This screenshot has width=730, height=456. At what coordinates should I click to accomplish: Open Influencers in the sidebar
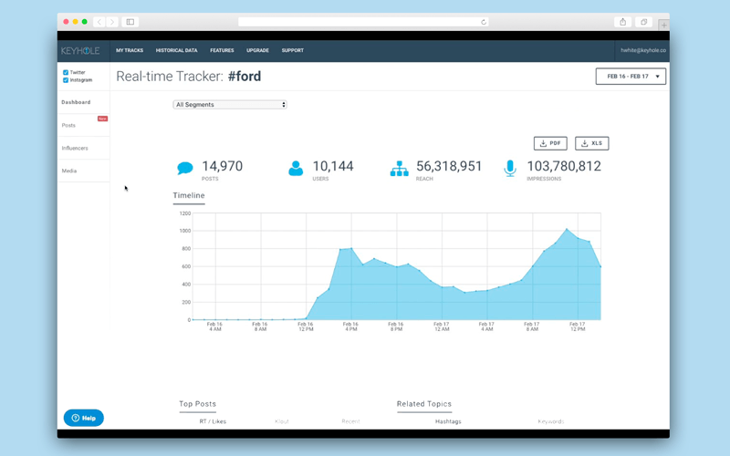(75, 148)
